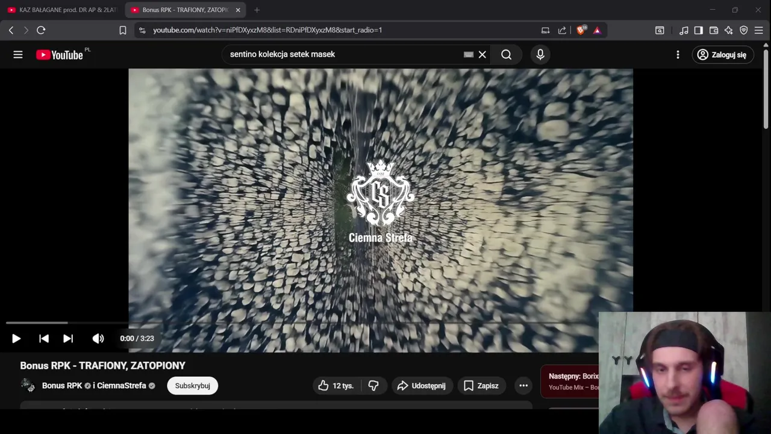The image size is (771, 434).
Task: Open Bonus RPK channel link
Action: tap(62, 386)
